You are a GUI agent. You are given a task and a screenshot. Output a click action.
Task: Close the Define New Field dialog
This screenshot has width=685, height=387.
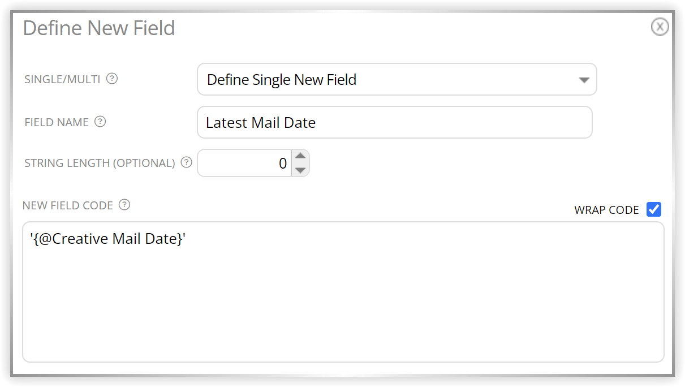(660, 27)
